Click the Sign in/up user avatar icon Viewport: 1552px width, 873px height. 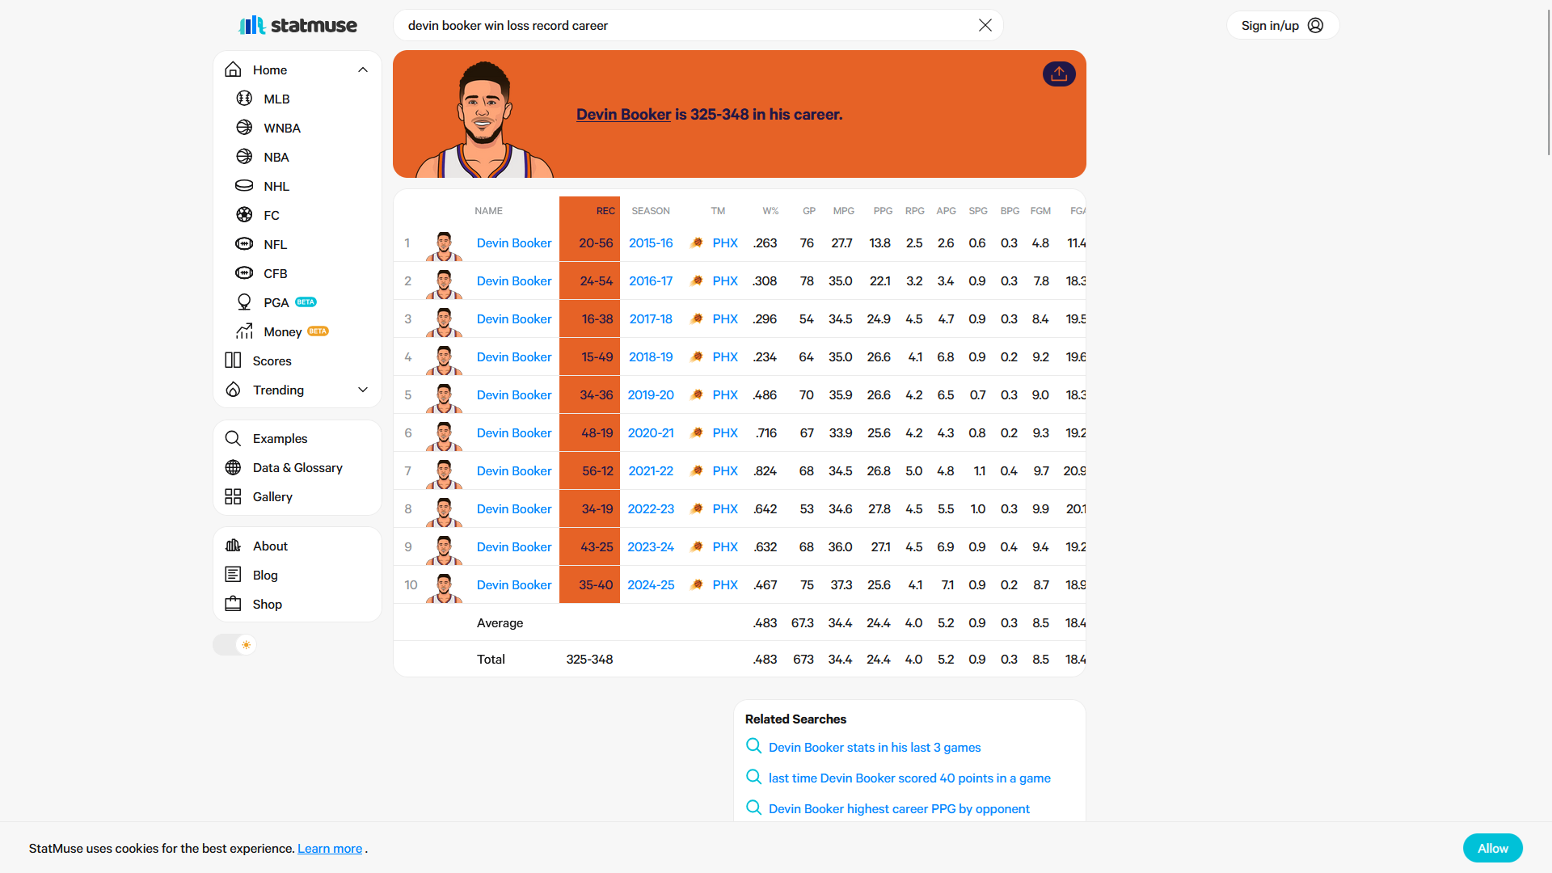click(1315, 25)
